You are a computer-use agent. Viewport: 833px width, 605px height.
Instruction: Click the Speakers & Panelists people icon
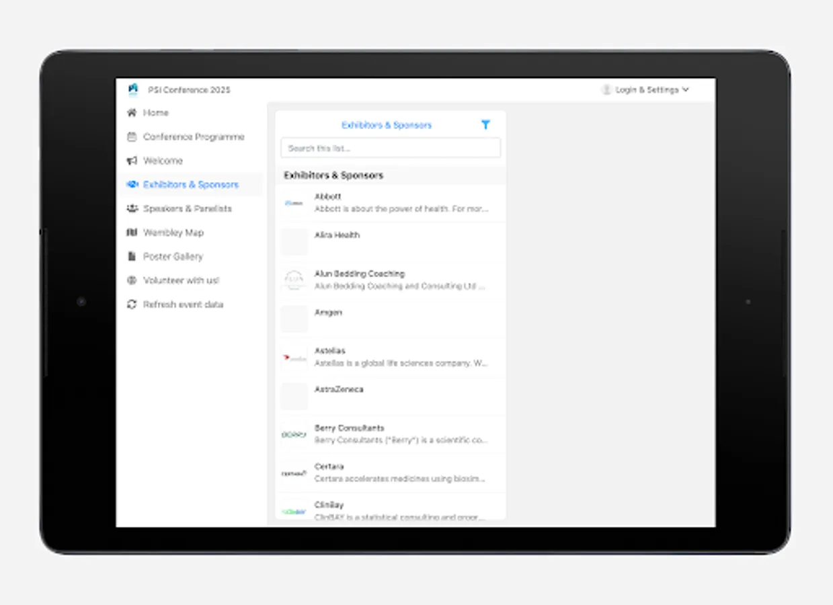[x=132, y=208]
